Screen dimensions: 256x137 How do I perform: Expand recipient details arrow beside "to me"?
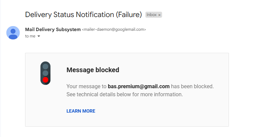click(39, 36)
